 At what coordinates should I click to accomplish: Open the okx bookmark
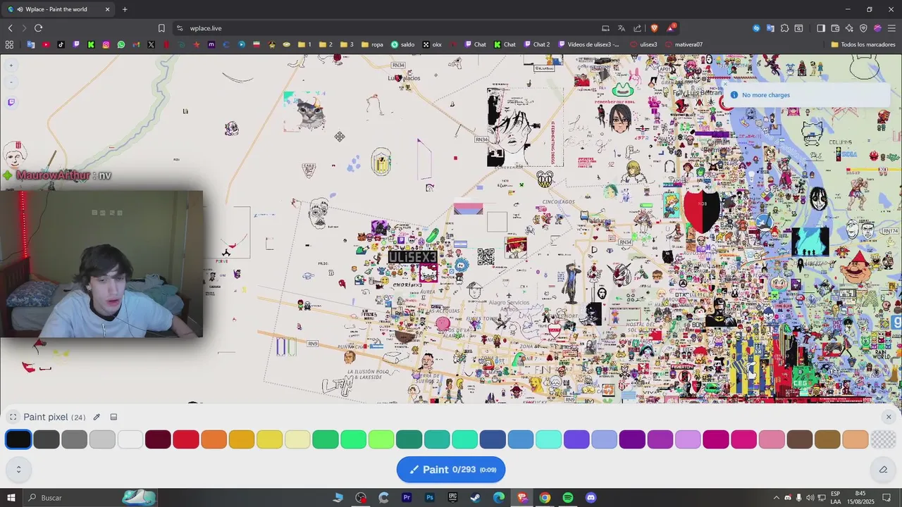[x=432, y=44]
